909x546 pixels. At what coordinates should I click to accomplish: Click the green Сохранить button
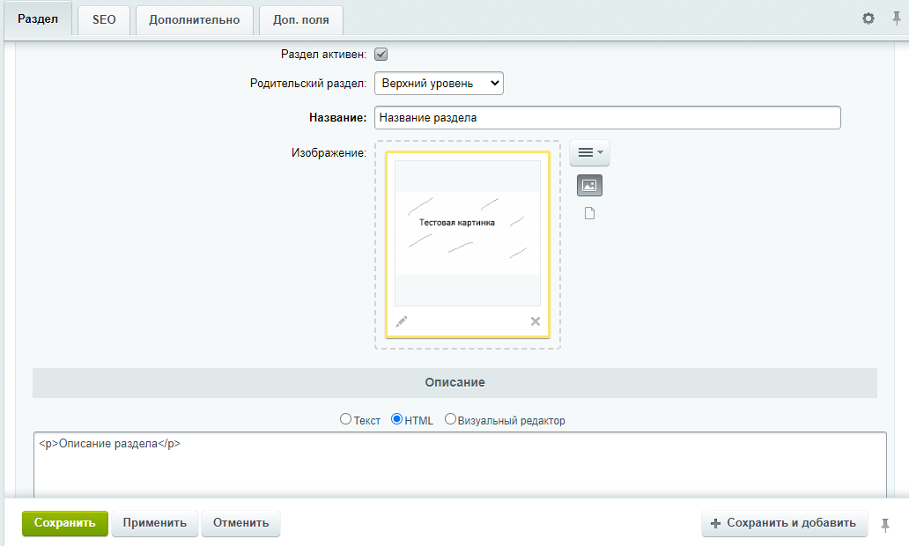pyautogui.click(x=65, y=523)
